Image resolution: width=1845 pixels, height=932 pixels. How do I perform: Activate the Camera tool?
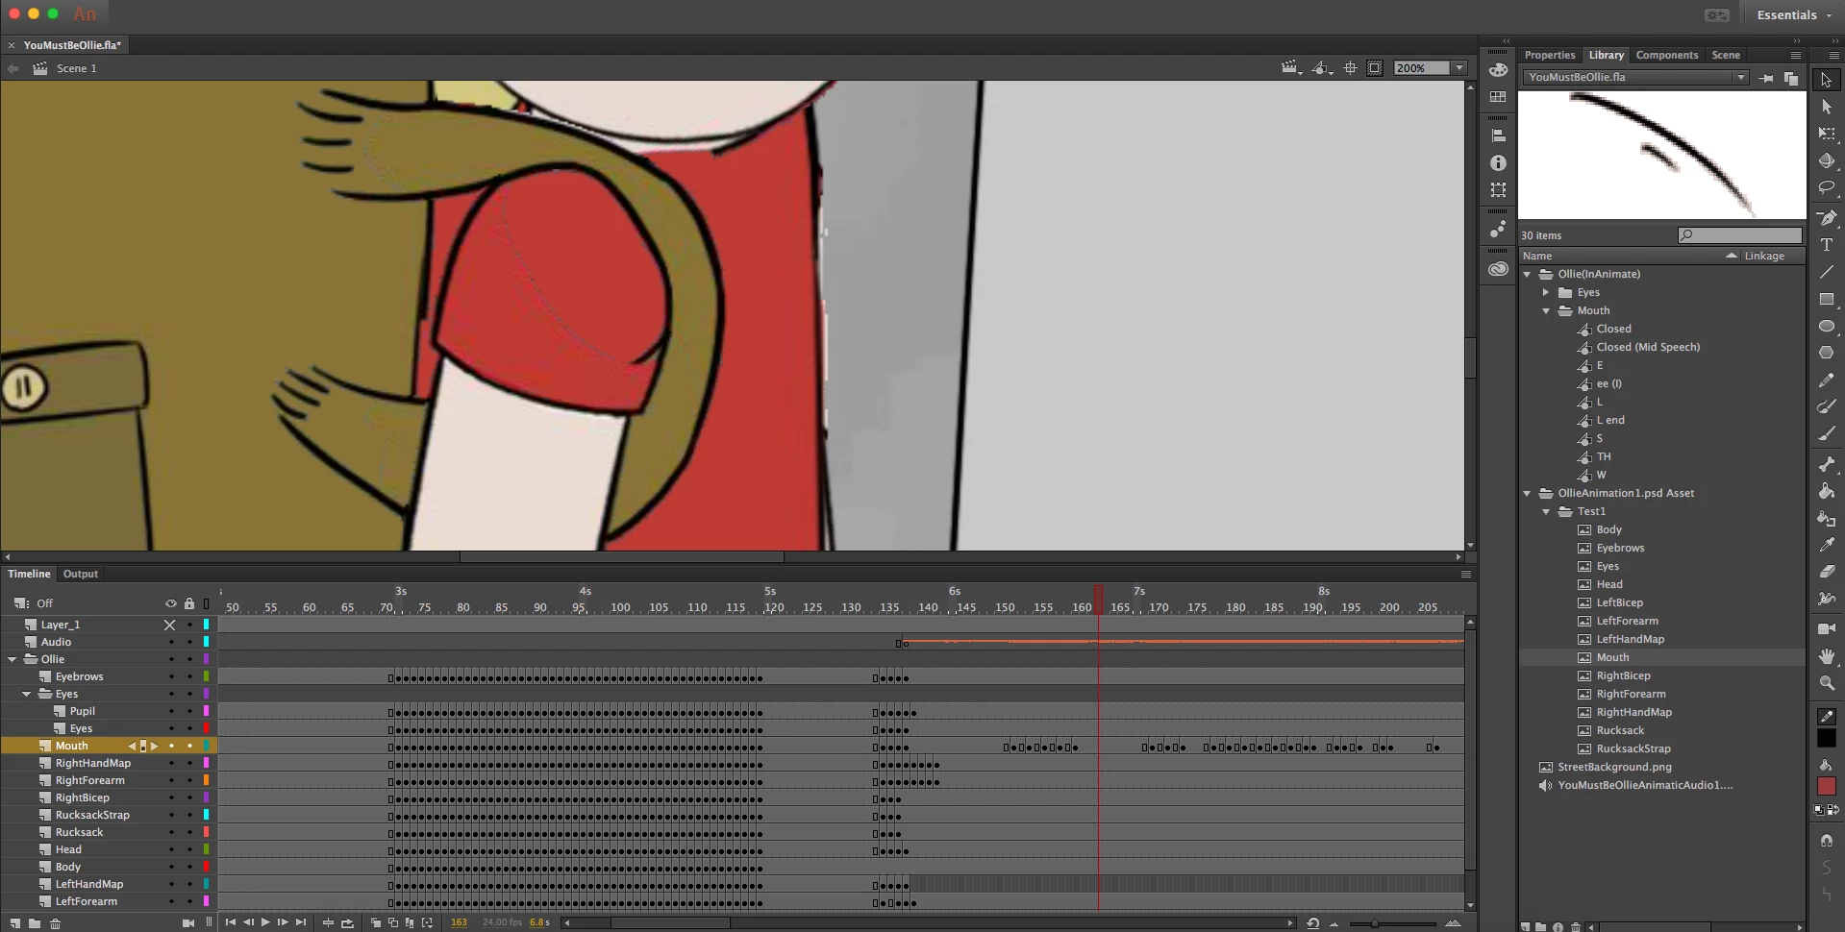[1827, 628]
